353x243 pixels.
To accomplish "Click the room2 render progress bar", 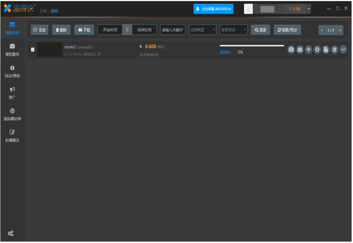I will 252,46.
